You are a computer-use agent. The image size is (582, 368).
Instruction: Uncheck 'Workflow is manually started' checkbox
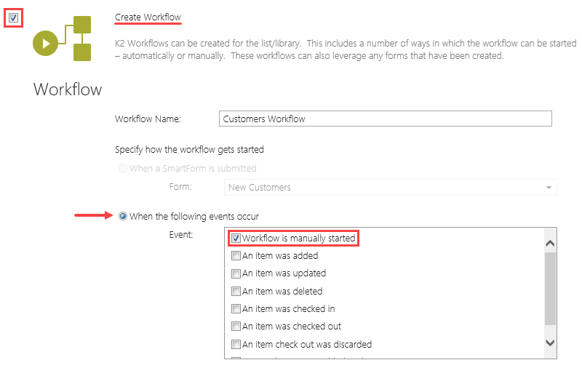pos(236,238)
